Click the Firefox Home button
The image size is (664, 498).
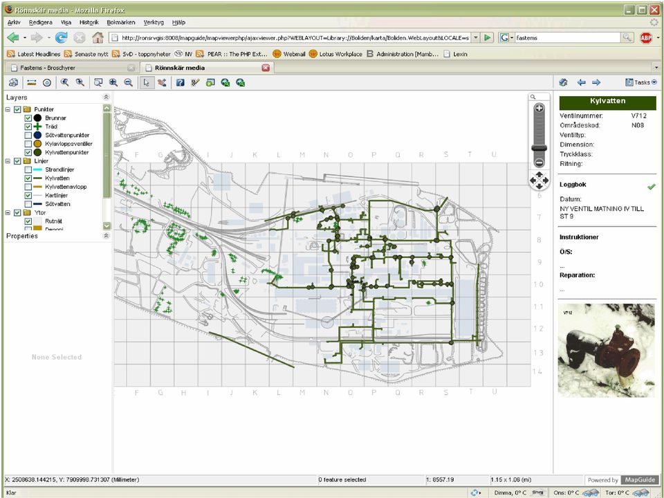[x=98, y=37]
